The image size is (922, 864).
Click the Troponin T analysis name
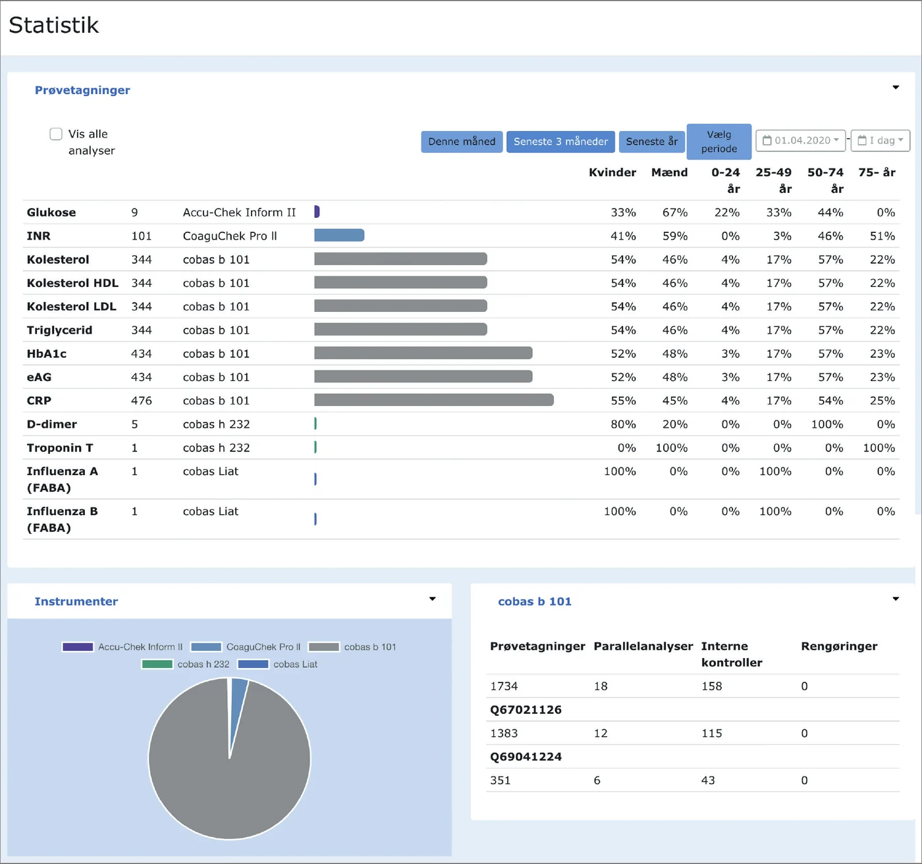click(60, 448)
